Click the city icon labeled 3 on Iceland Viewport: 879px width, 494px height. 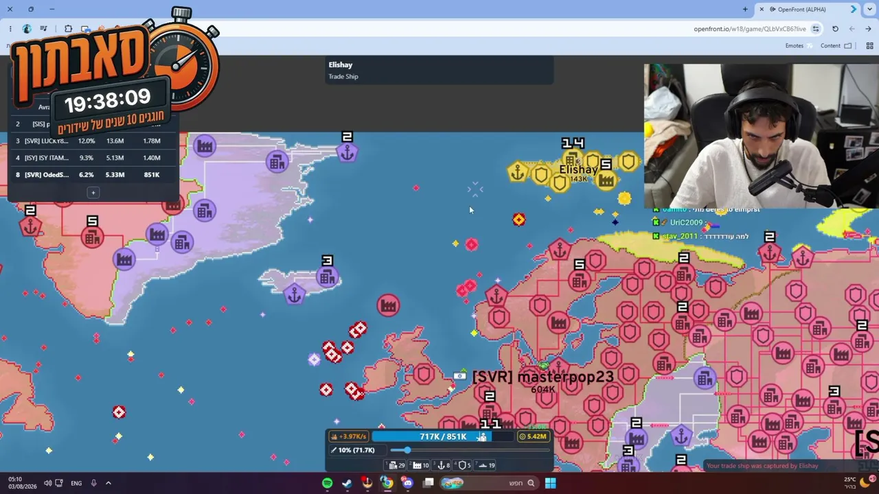pos(327,277)
